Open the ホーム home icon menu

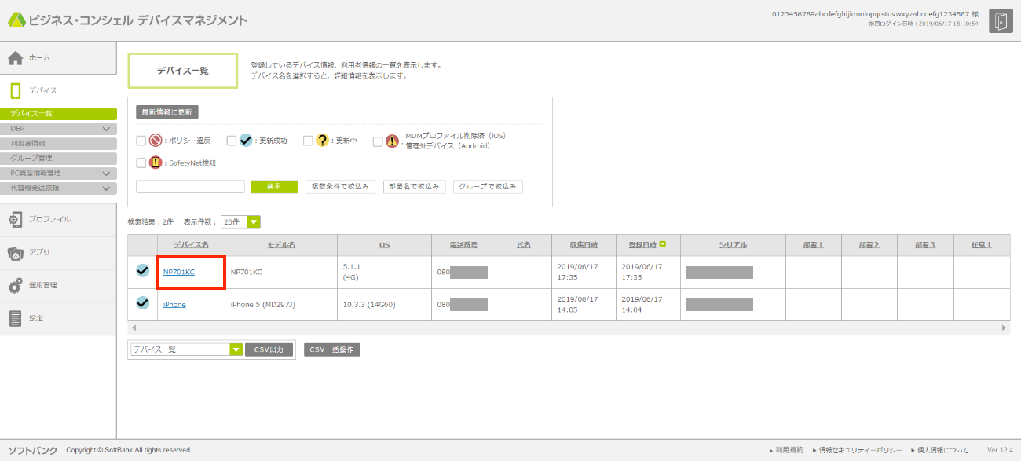pos(16,58)
